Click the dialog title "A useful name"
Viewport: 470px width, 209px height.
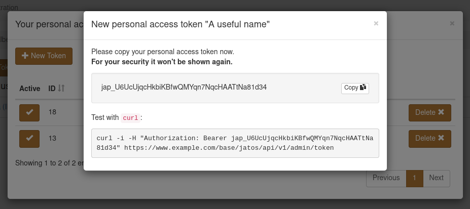click(x=237, y=24)
